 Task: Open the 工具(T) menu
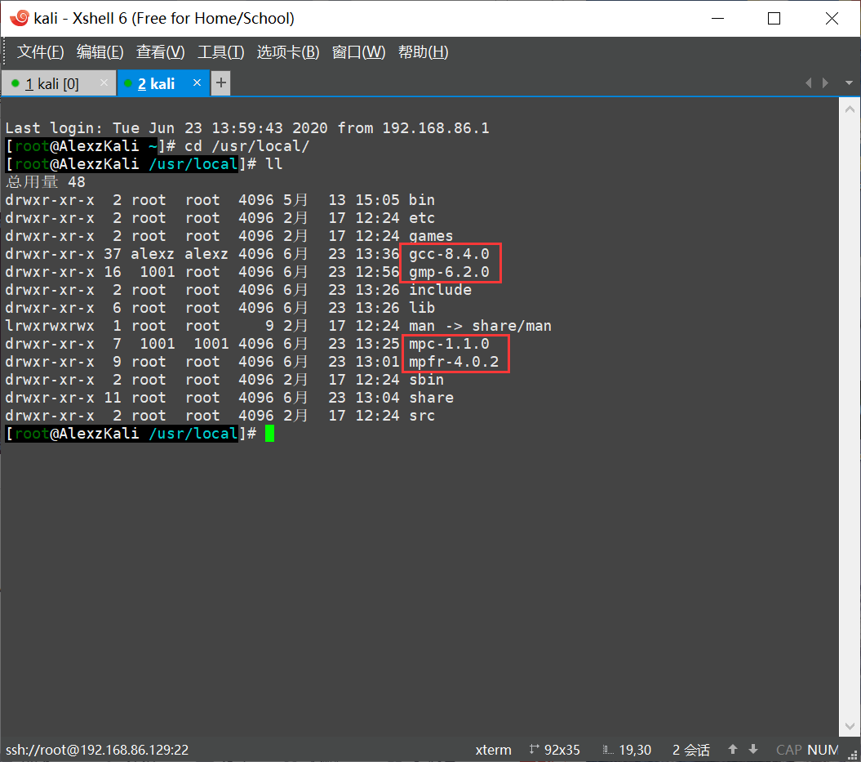tap(220, 51)
